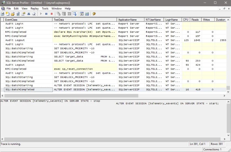
Task: Click the detail pane horizontal scrollbar thumb
Action: 112,139
